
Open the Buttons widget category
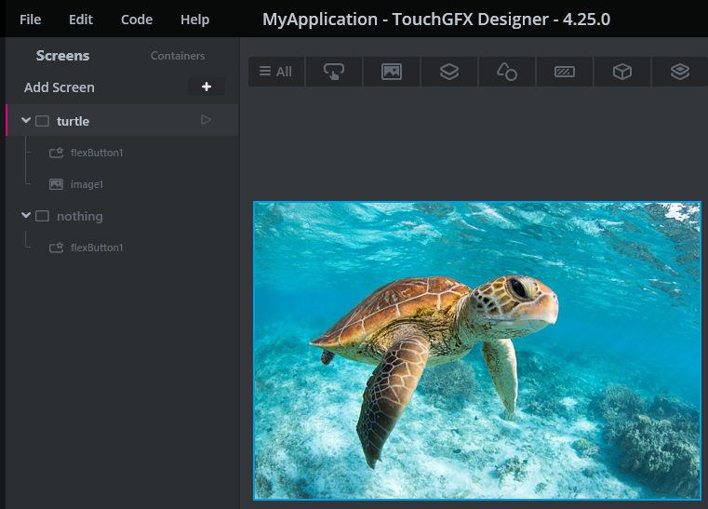pos(334,72)
